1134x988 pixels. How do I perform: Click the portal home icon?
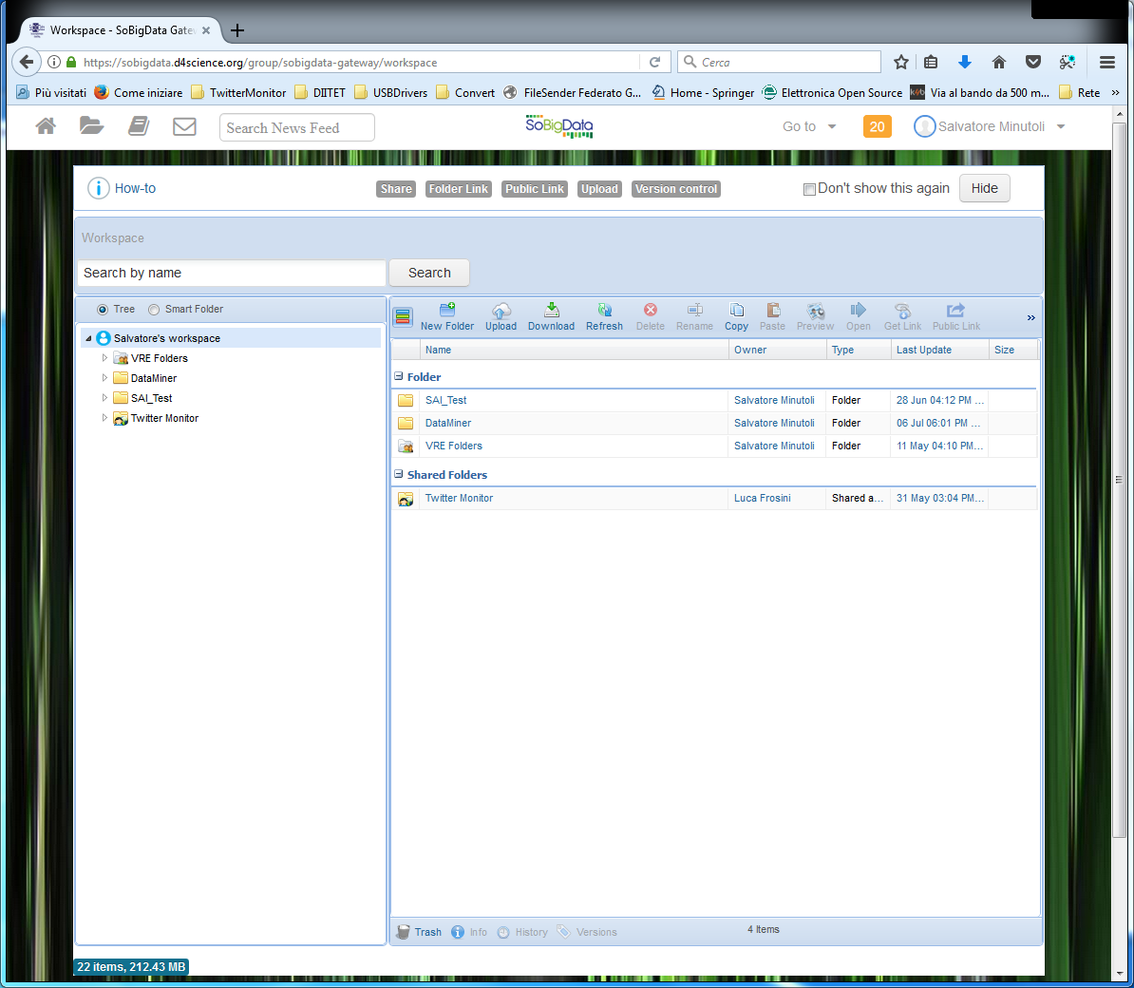click(46, 126)
